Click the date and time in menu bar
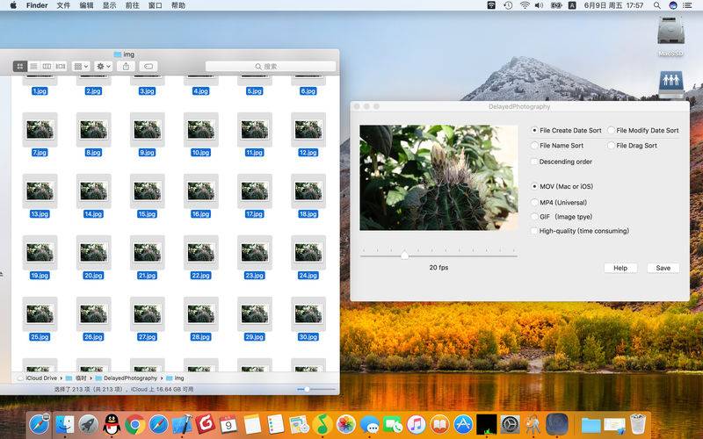The height and width of the screenshot is (439, 703). 613,5
